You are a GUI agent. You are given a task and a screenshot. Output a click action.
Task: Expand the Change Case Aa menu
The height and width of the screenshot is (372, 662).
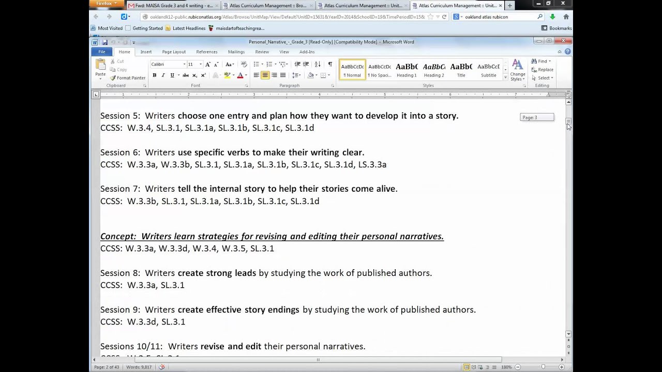230,64
